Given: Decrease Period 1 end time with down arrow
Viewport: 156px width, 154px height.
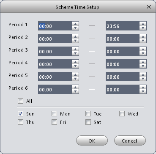Looking at the screenshot, I should pos(143,28).
